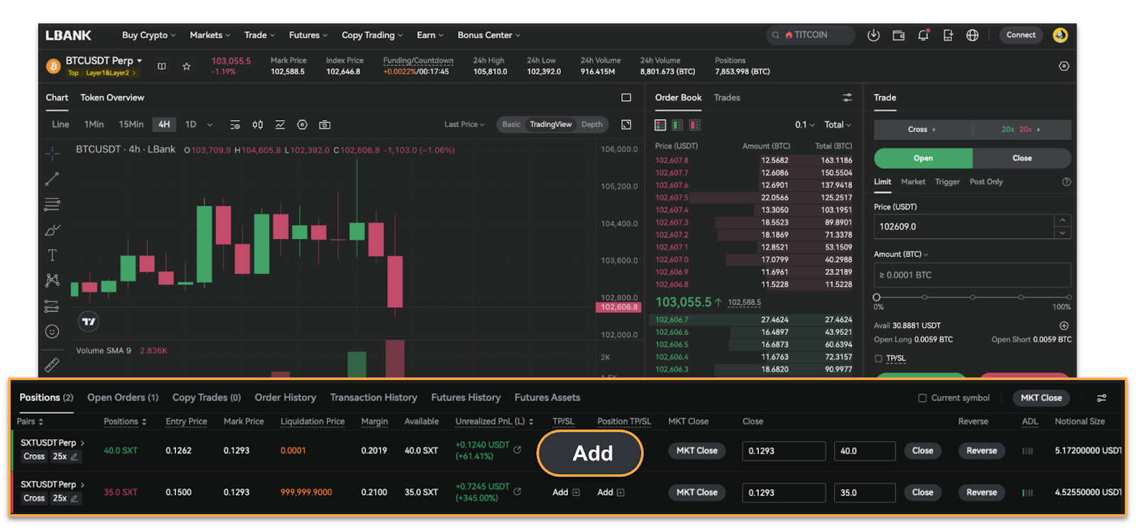Open the wallet icon in header
The width and height of the screenshot is (1136, 528).
point(898,35)
